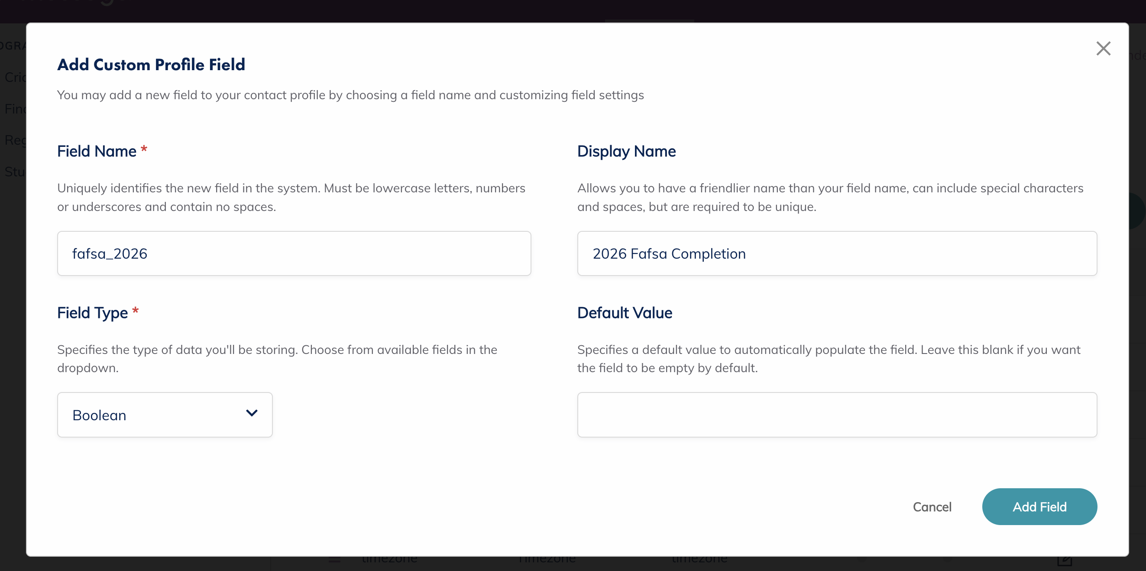Click the Default Value label heading
This screenshot has height=571, width=1146.
pos(624,313)
